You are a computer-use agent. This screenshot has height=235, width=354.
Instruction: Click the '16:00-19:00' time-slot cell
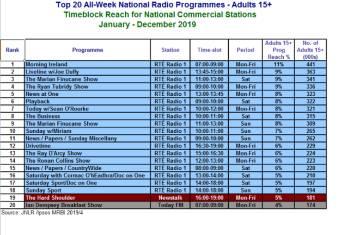pos(209,198)
